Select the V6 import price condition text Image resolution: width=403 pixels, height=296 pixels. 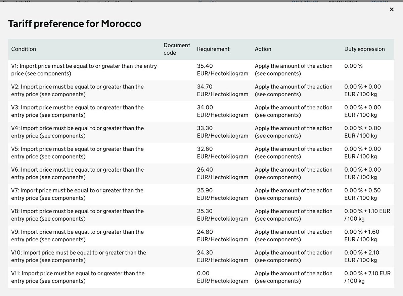click(x=77, y=174)
